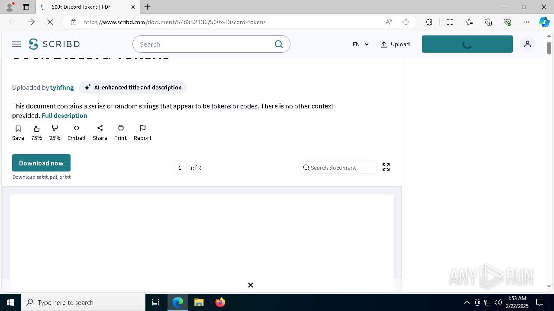Open Task View on taskbar
Image resolution: width=554 pixels, height=311 pixels.
[156, 302]
